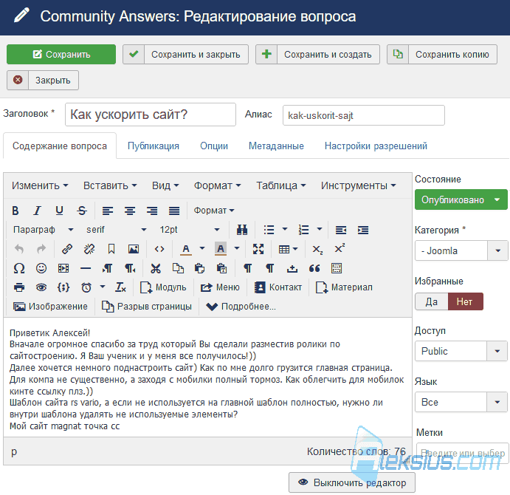Align text to the left
Screen dimensions: 510x495
108,211
